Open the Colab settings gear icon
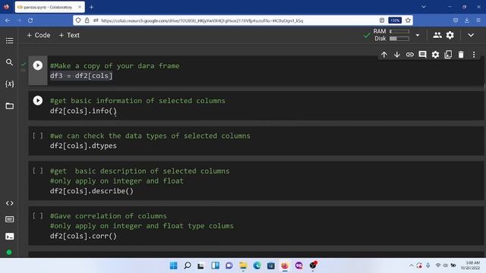The image size is (486, 273). pos(450,36)
